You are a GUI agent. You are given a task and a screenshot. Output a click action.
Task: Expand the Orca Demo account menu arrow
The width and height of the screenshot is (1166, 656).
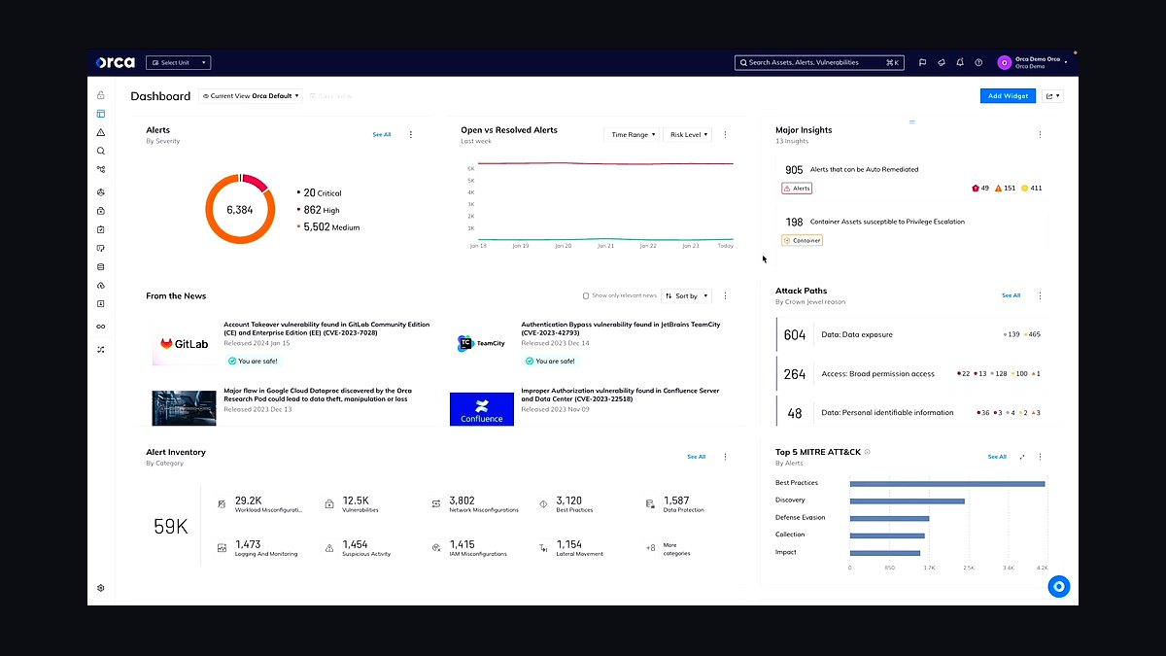click(x=1065, y=62)
